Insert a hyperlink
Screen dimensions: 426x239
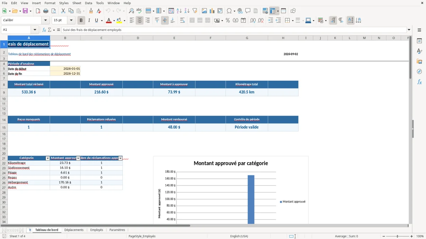pyautogui.click(x=240, y=11)
